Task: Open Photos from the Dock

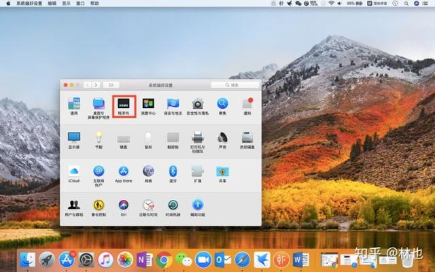Action: click(x=125, y=260)
